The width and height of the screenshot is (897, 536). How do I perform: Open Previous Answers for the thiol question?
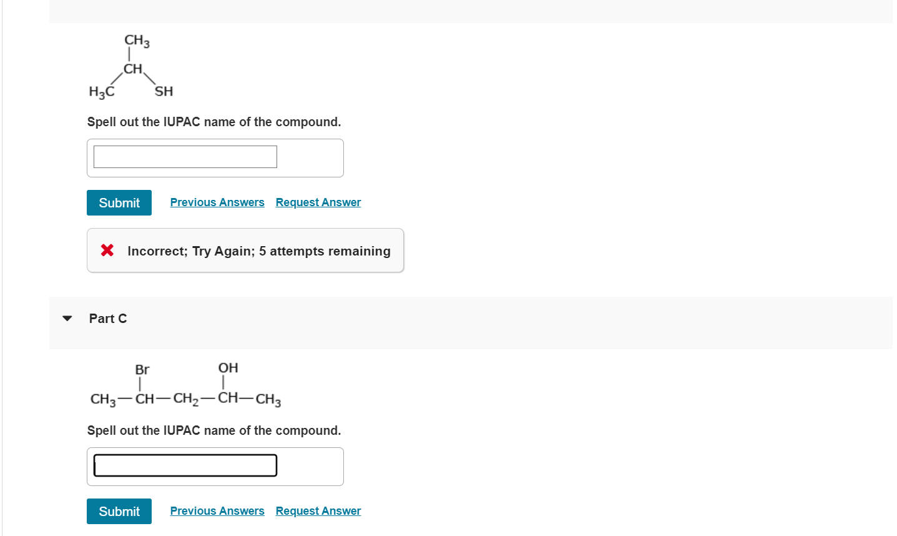(217, 202)
